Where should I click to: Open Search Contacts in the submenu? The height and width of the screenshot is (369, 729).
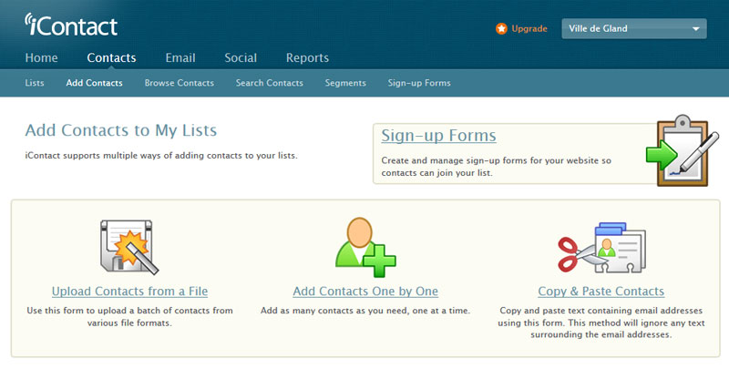pos(269,83)
